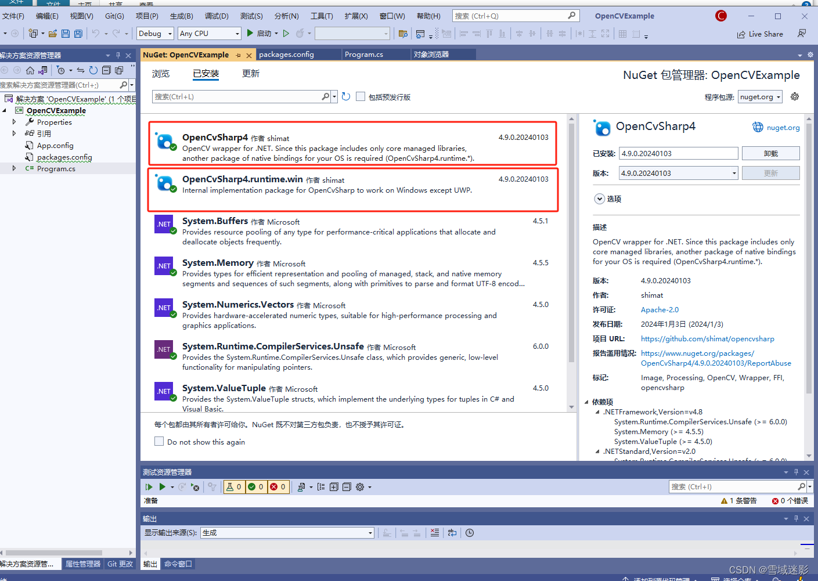Open NuGet settings gear icon

click(x=795, y=96)
